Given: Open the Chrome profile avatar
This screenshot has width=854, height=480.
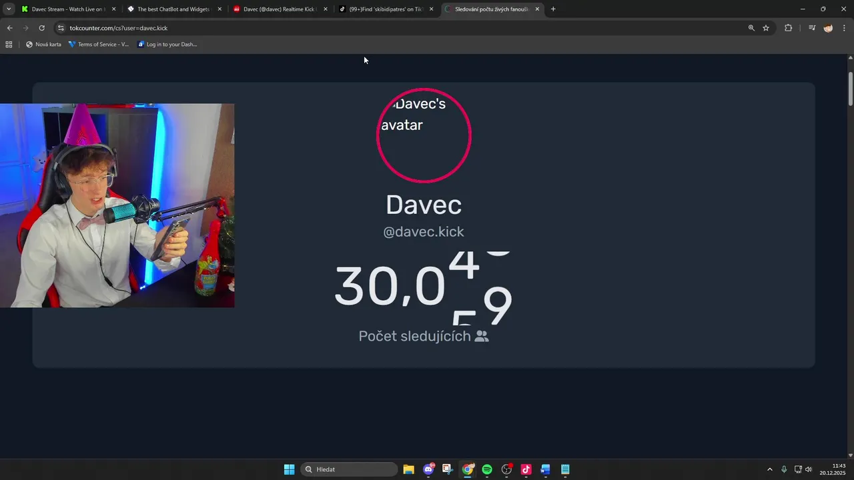Looking at the screenshot, I should 828,28.
